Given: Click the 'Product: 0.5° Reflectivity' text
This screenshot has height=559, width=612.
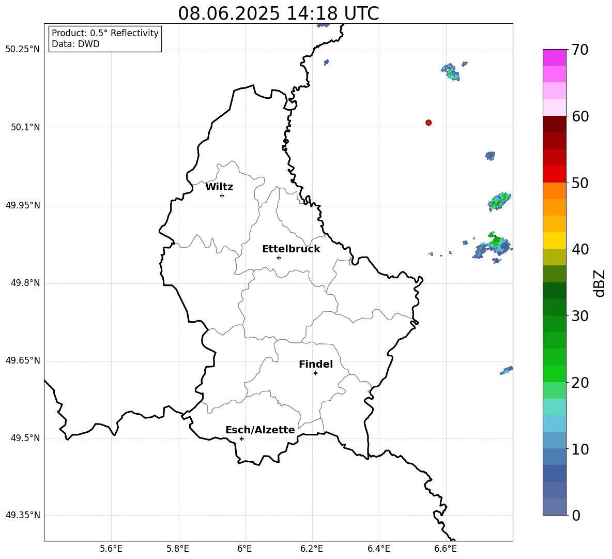Looking at the screenshot, I should [105, 33].
